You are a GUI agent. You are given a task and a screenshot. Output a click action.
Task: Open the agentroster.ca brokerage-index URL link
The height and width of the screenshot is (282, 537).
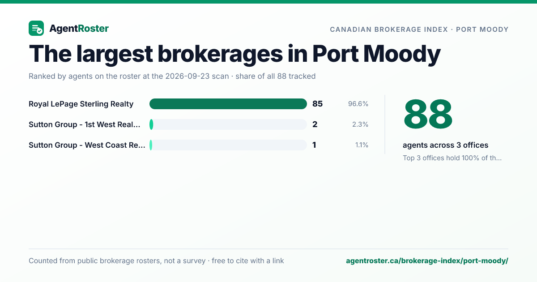pos(427,261)
